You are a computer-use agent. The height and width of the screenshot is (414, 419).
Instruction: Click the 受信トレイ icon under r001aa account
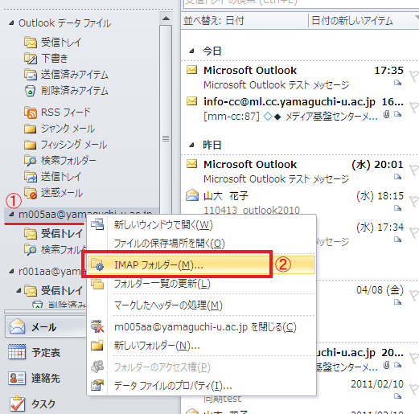click(x=31, y=291)
